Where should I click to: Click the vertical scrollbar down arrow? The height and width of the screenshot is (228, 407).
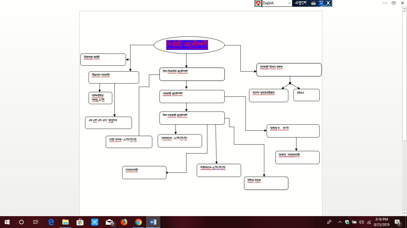click(404, 213)
